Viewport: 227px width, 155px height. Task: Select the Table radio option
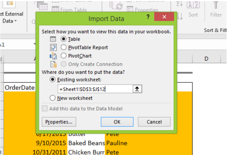tap(64, 39)
